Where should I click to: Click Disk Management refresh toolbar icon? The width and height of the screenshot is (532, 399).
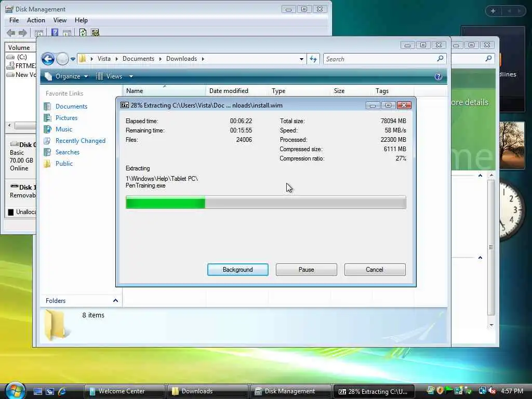(83, 33)
